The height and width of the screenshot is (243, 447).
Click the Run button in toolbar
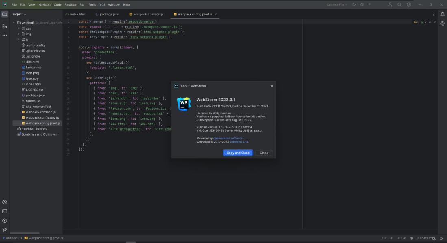tap(354, 5)
